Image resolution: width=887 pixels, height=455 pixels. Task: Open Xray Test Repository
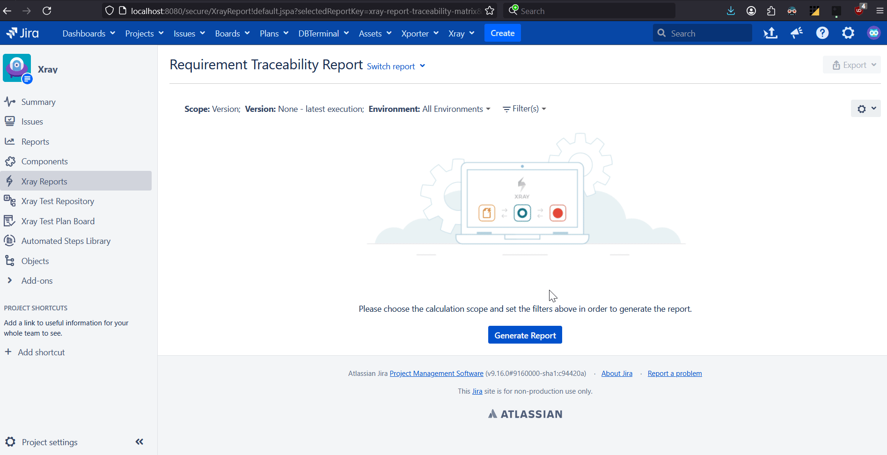tap(58, 201)
